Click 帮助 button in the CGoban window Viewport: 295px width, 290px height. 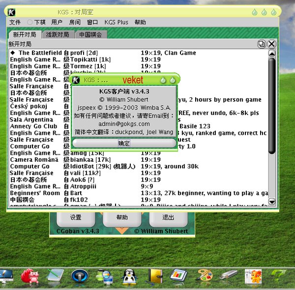coord(122,218)
